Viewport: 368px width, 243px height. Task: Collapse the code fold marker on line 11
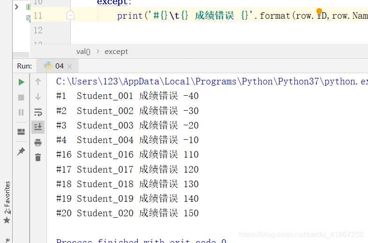click(x=70, y=15)
